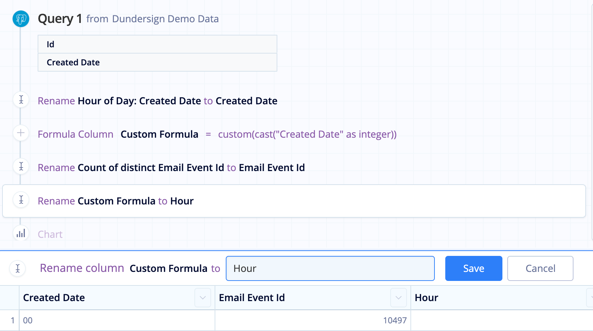
Task: Select the Created Date column in Query 1
Action: pyautogui.click(x=157, y=62)
